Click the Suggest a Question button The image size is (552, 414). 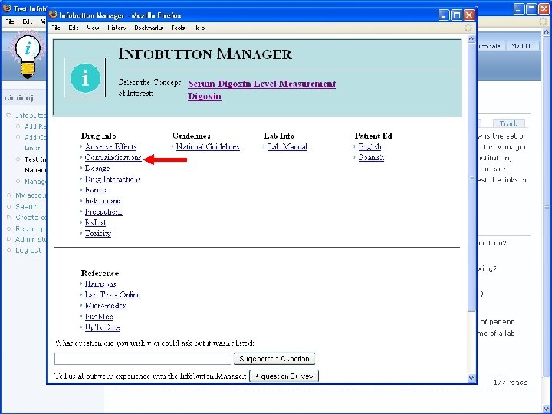[x=274, y=359]
